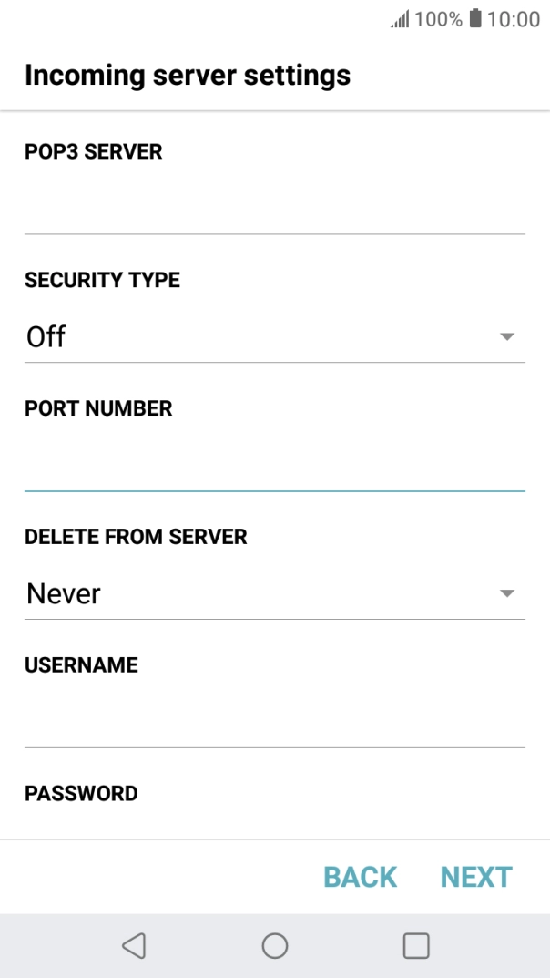
Task: Tap the cellular signal strength icon
Action: [401, 18]
